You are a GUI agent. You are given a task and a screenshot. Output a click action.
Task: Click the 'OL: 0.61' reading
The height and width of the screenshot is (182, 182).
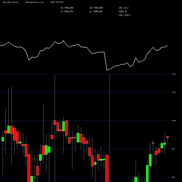click(x=124, y=15)
